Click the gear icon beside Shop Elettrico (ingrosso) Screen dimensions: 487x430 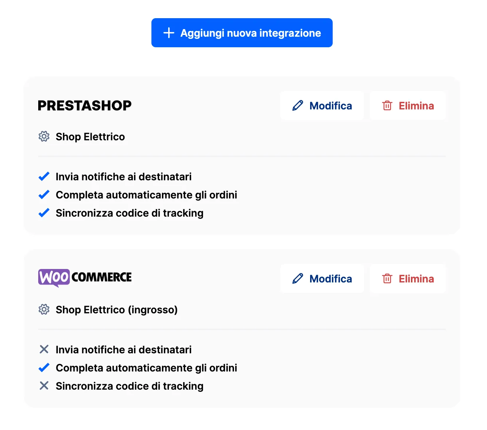(x=44, y=310)
